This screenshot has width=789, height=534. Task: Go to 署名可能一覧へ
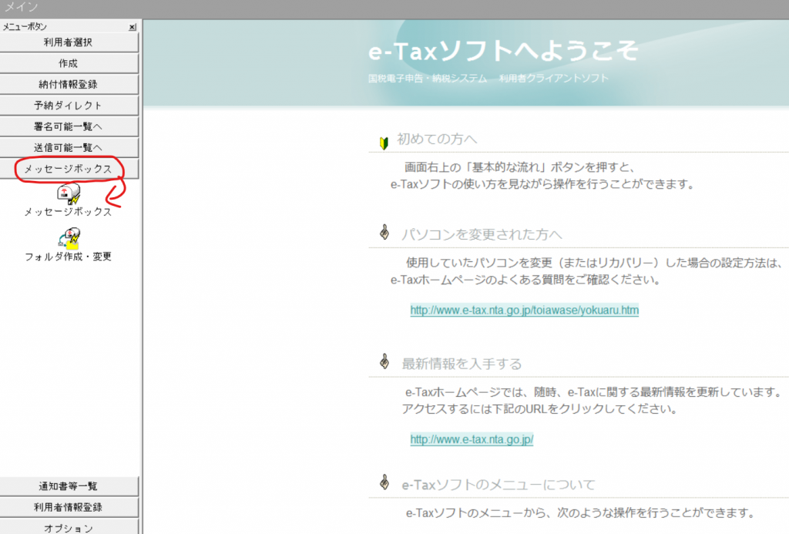[x=69, y=127]
